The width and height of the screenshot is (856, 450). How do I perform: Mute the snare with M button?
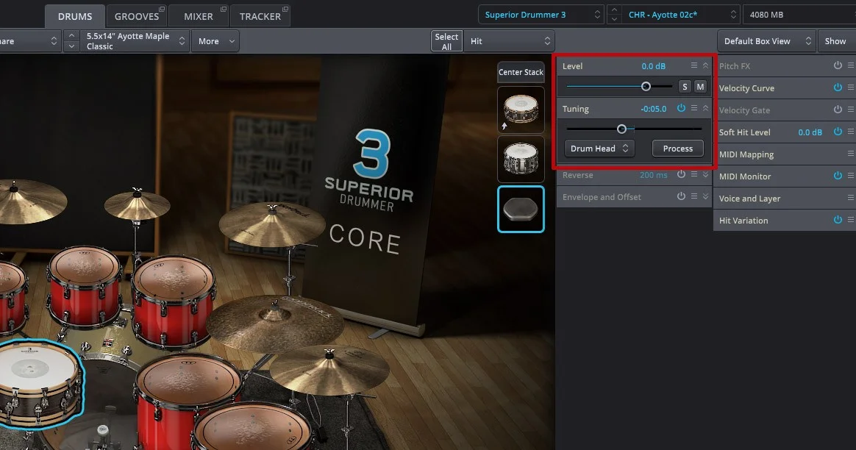pyautogui.click(x=700, y=86)
